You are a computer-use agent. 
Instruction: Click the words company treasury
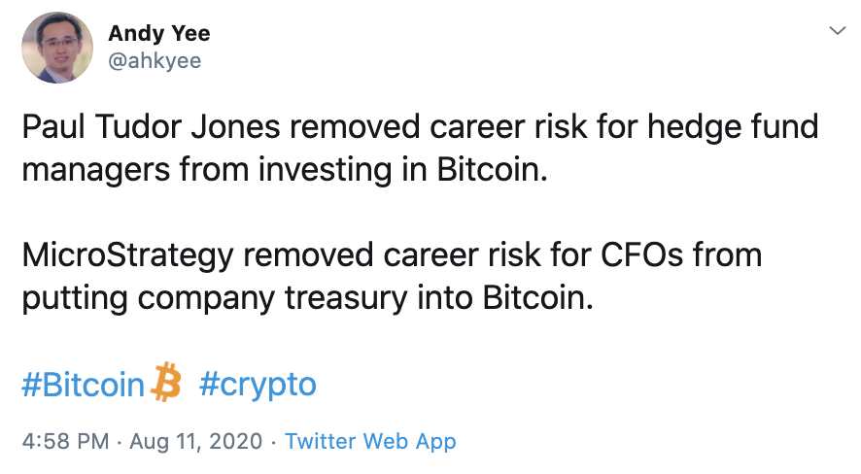pos(272,299)
